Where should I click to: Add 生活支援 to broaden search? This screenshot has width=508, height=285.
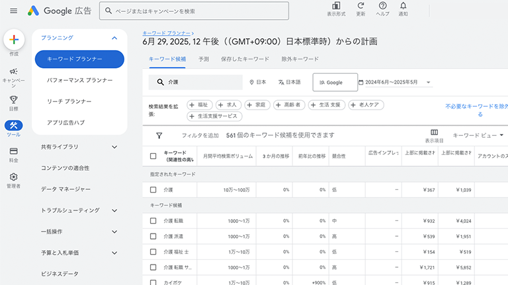click(327, 105)
